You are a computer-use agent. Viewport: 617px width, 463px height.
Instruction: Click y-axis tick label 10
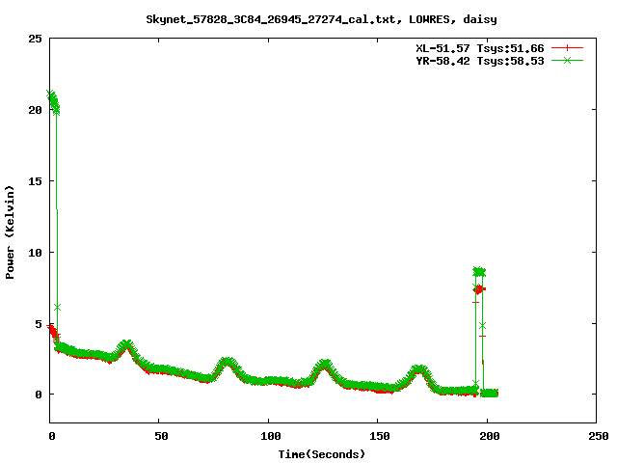pos(35,253)
